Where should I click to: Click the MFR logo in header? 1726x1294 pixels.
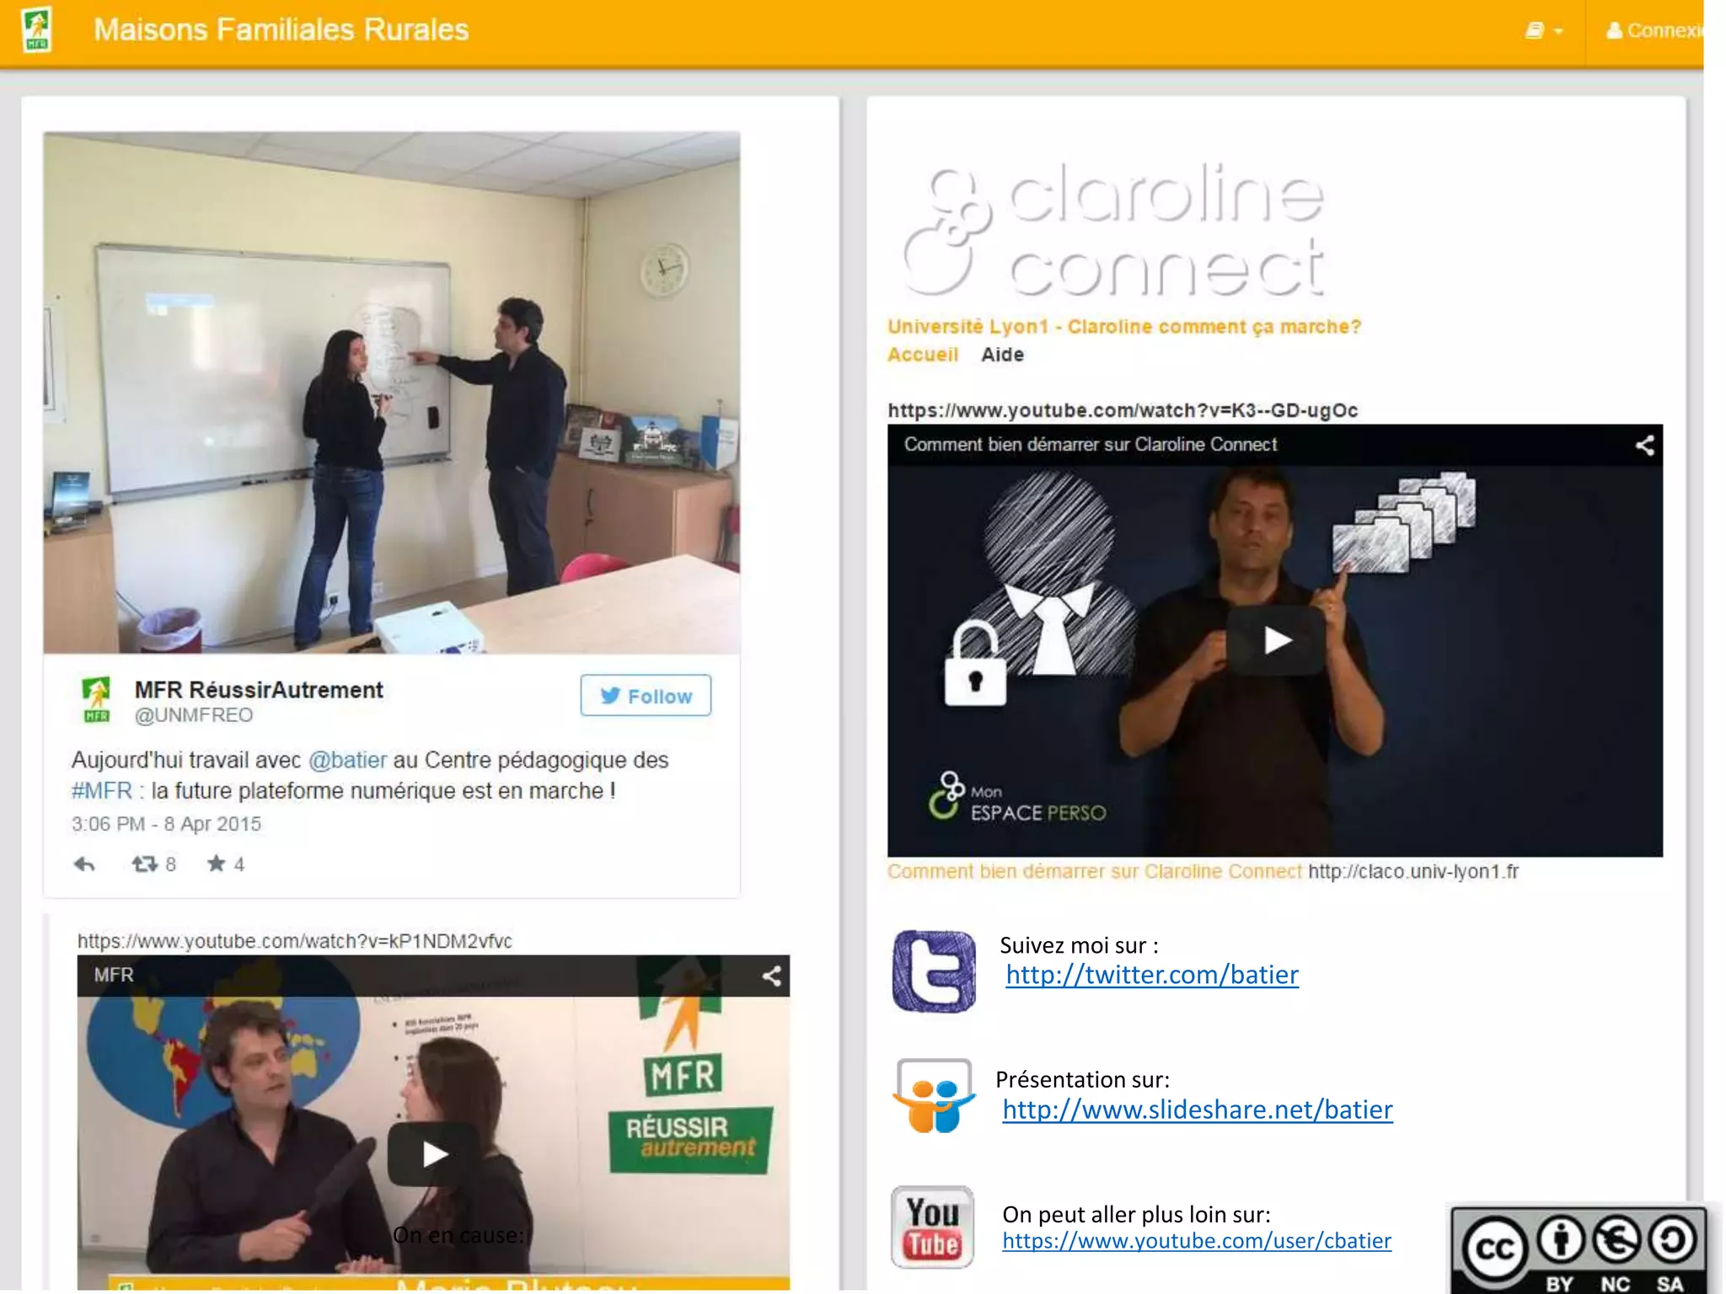pos(37,29)
